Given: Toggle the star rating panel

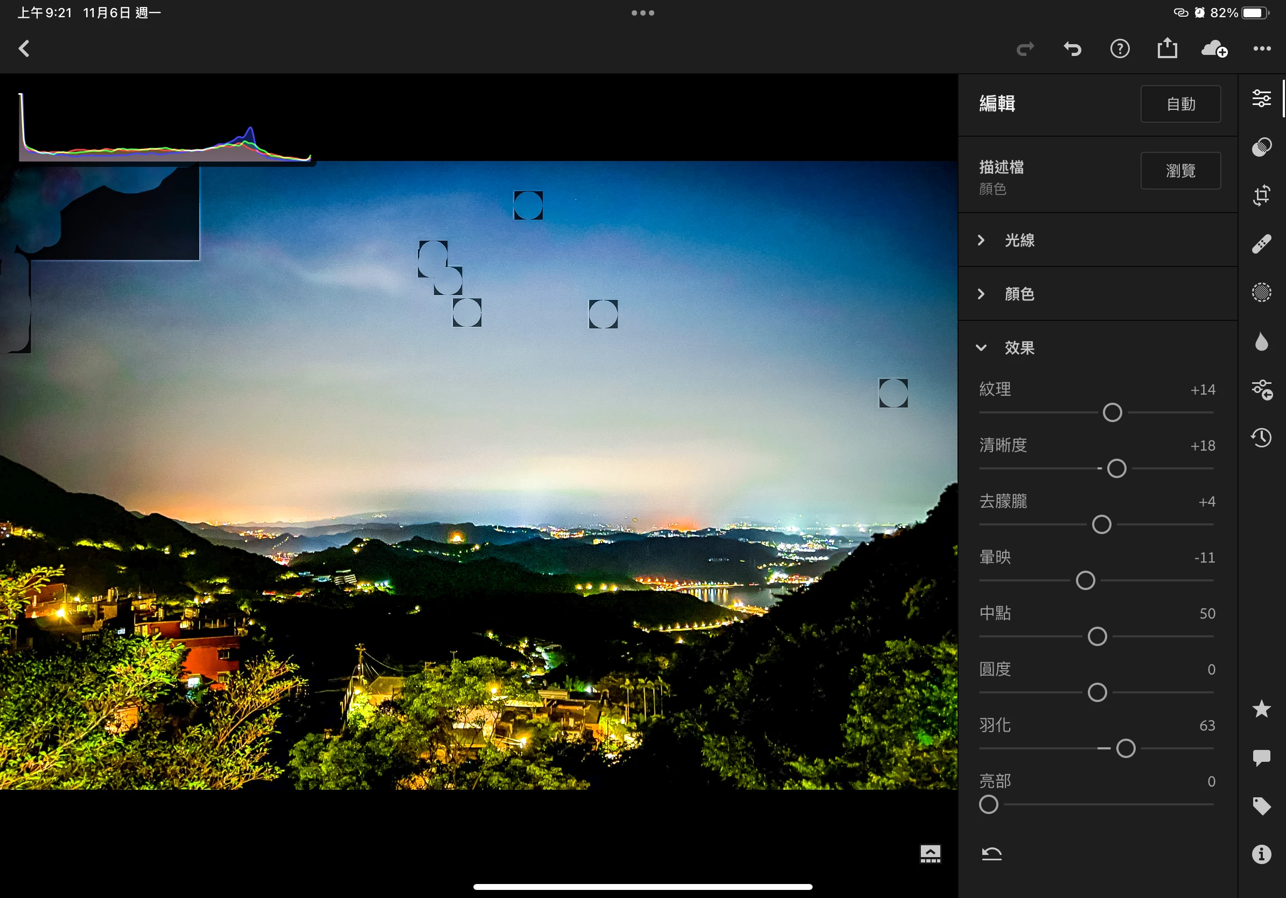Looking at the screenshot, I should (x=1261, y=709).
